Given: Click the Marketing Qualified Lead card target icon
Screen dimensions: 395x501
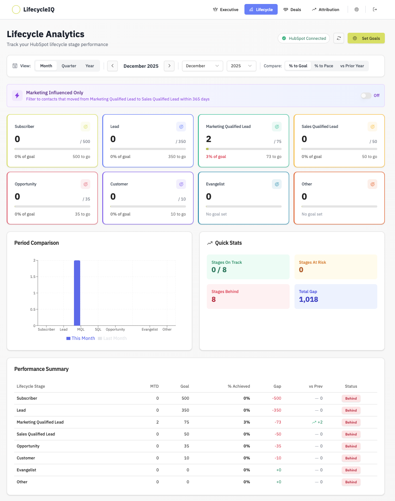Looking at the screenshot, I should coord(277,127).
